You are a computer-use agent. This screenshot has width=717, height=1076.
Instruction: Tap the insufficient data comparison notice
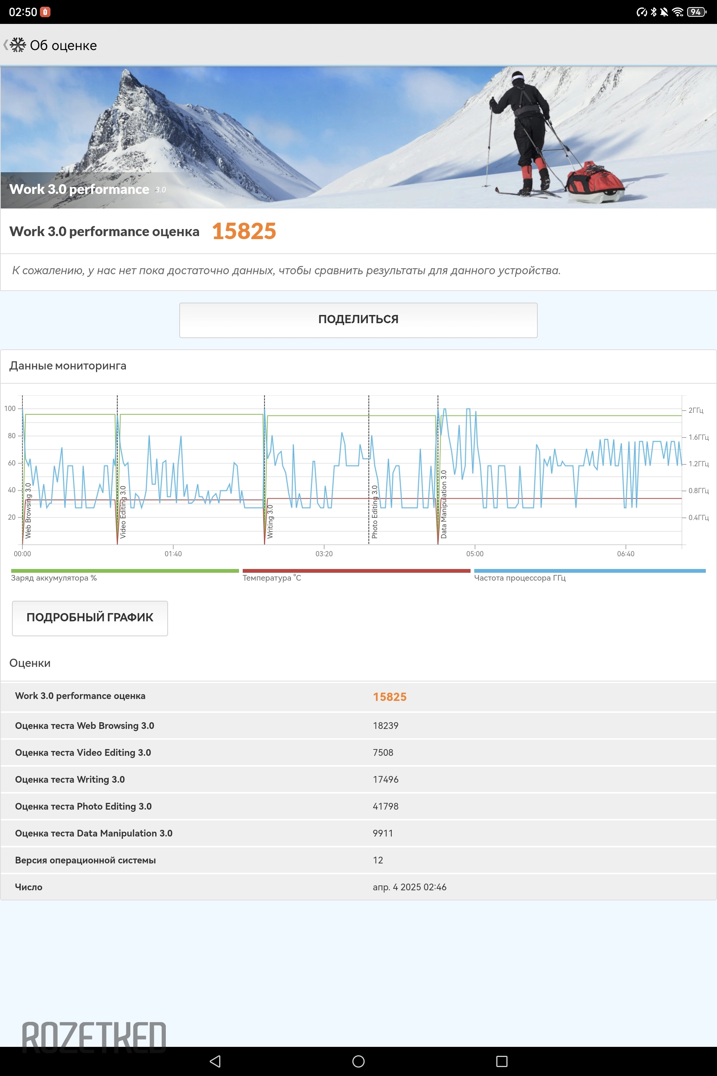click(x=286, y=271)
